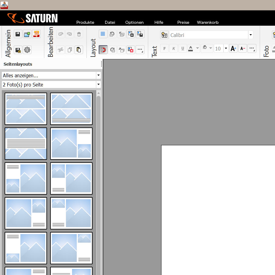The image size is (275, 275).
Task: Click the increase font size A+ icon
Action: coord(233,49)
